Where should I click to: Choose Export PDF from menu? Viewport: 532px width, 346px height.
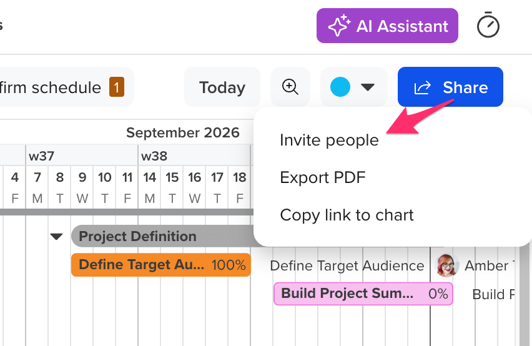pyautogui.click(x=323, y=177)
